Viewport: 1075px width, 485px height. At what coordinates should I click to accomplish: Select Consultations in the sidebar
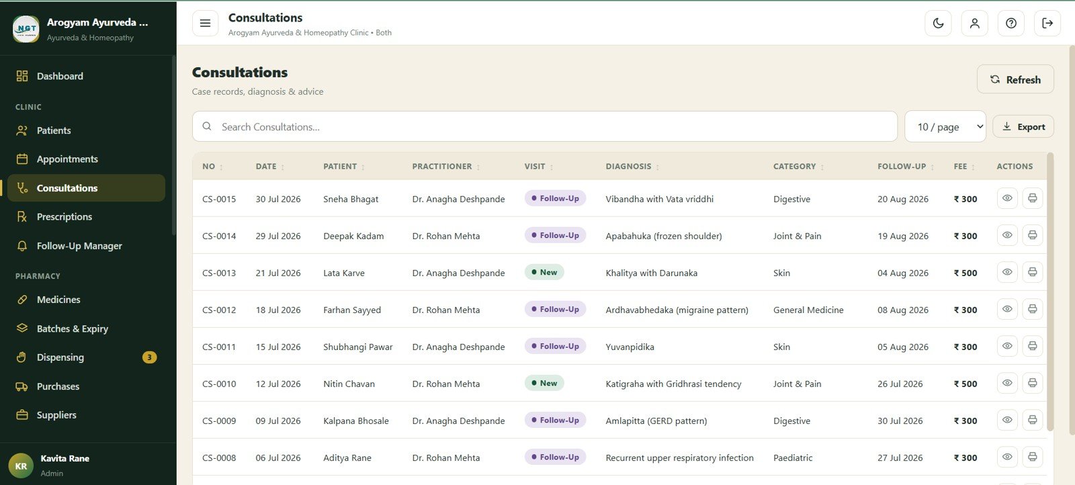[x=86, y=188]
